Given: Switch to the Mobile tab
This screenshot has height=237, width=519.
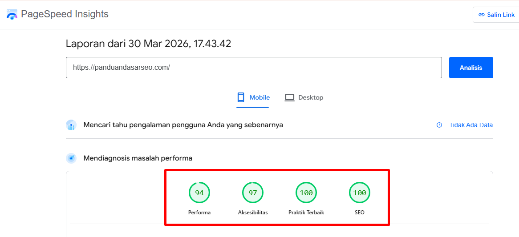Looking at the screenshot, I should [x=252, y=97].
